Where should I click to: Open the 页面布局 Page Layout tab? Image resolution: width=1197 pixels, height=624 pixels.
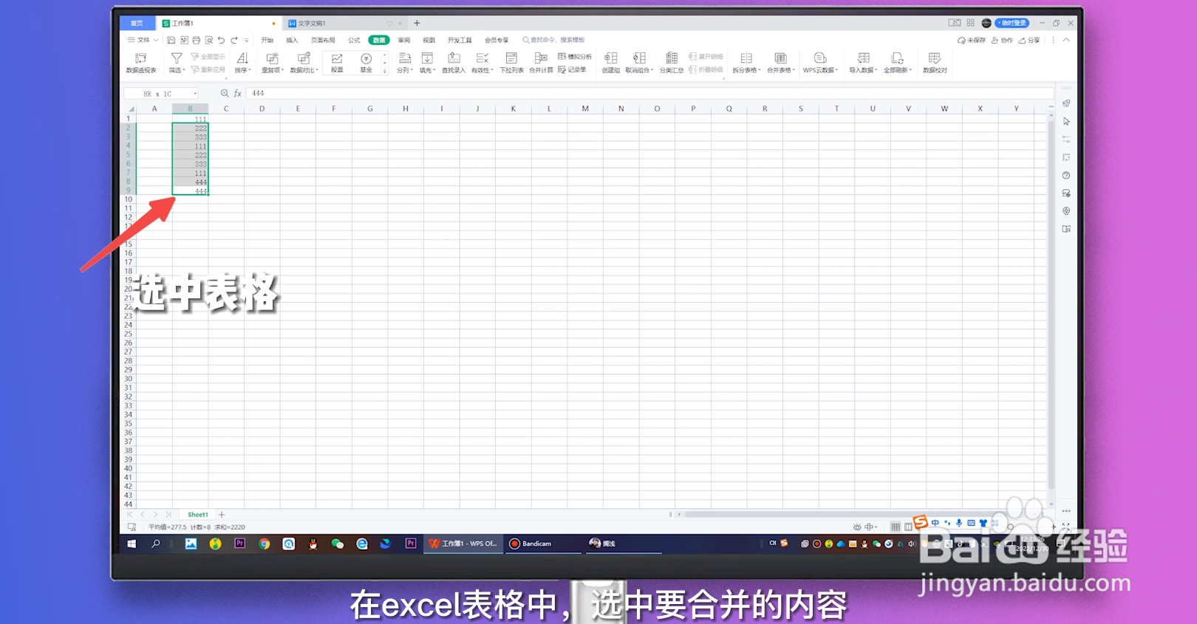(x=323, y=40)
